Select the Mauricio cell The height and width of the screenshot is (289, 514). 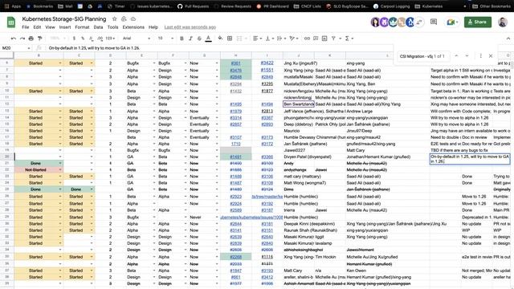click(x=299, y=130)
